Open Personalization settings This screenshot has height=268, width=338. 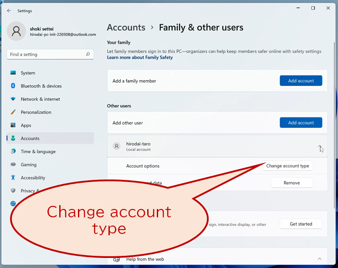[x=50, y=112]
